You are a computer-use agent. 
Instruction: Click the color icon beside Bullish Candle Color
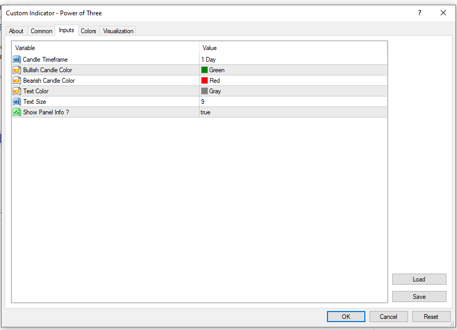pyautogui.click(x=16, y=70)
